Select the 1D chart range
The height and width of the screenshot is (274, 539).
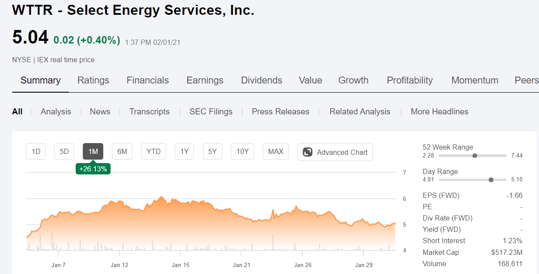(x=36, y=151)
